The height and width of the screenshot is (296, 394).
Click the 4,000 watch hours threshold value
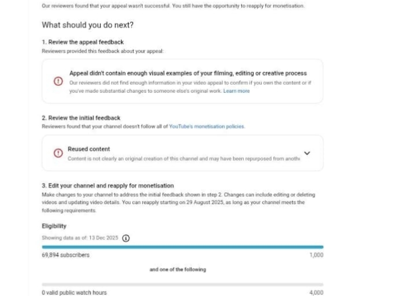click(x=316, y=293)
